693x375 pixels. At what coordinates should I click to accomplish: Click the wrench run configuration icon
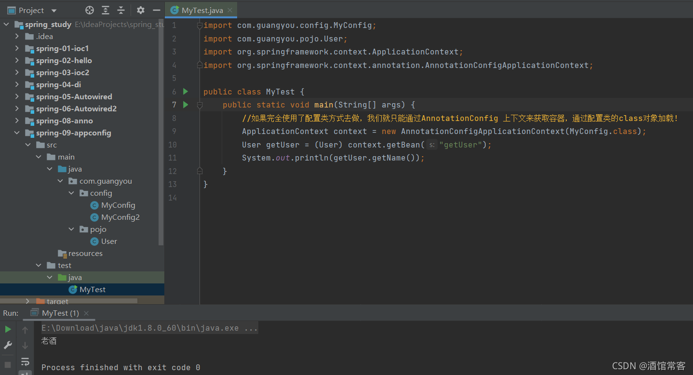click(8, 345)
